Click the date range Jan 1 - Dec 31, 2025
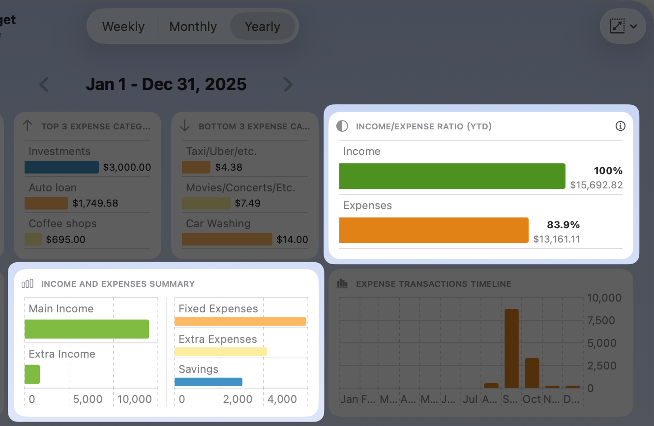Viewport: 654px width, 426px height. click(x=166, y=84)
